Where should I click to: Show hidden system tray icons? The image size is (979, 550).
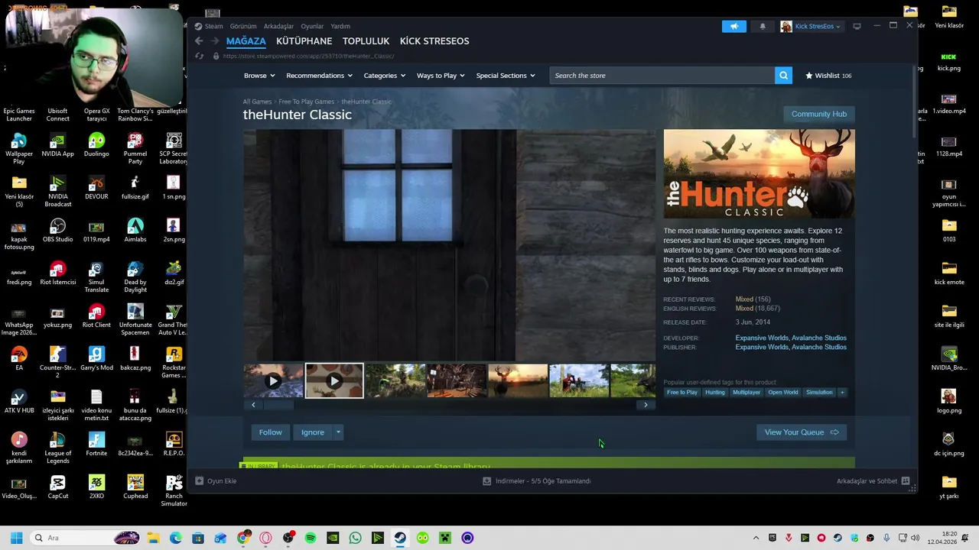[x=756, y=538]
